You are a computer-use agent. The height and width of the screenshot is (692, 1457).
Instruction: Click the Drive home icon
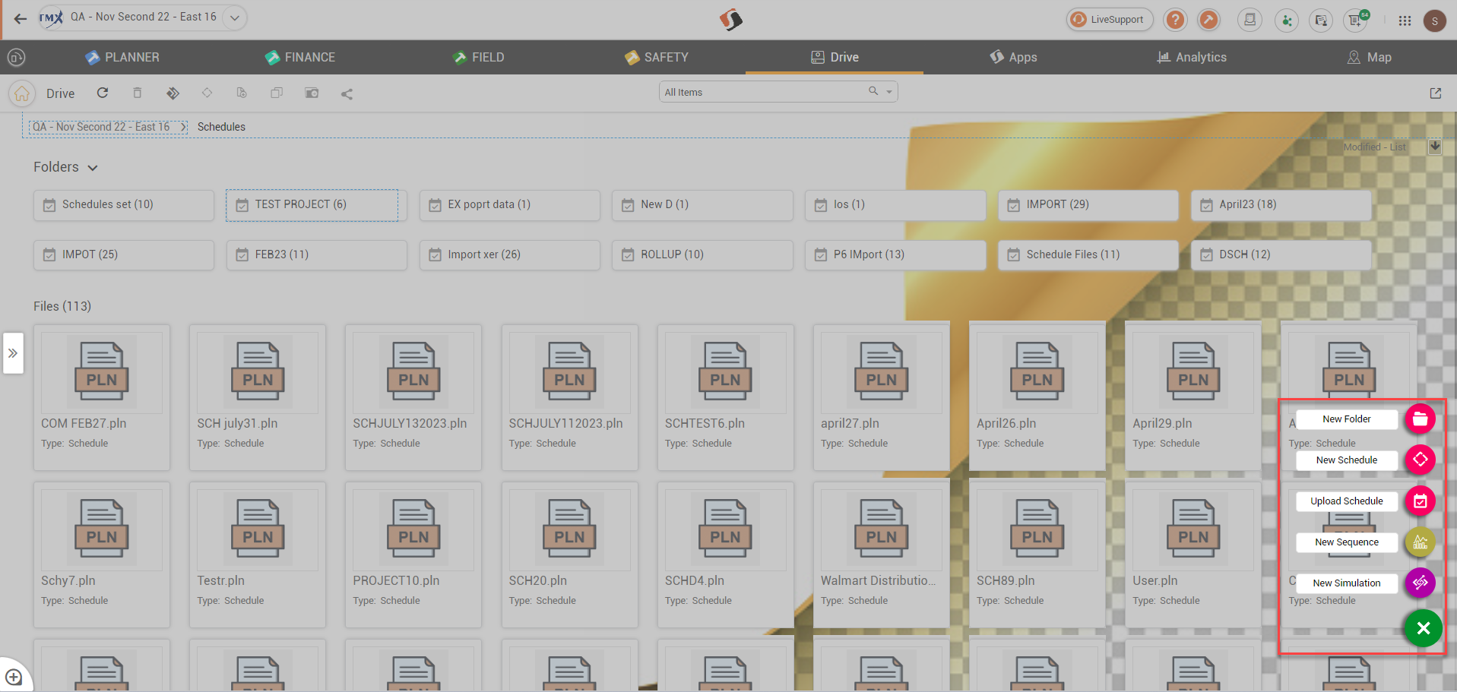pyautogui.click(x=22, y=93)
